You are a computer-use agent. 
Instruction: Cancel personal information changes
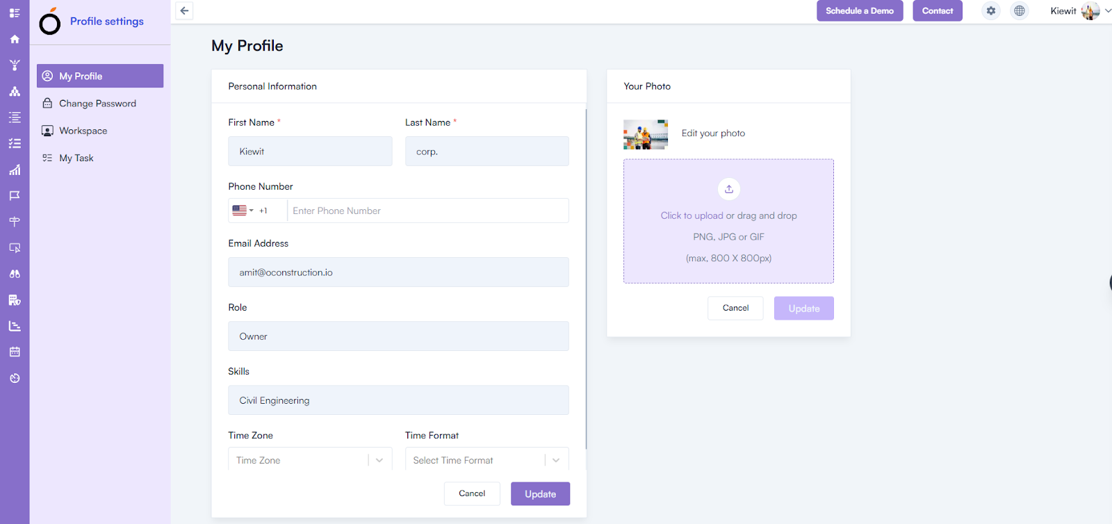(x=472, y=493)
